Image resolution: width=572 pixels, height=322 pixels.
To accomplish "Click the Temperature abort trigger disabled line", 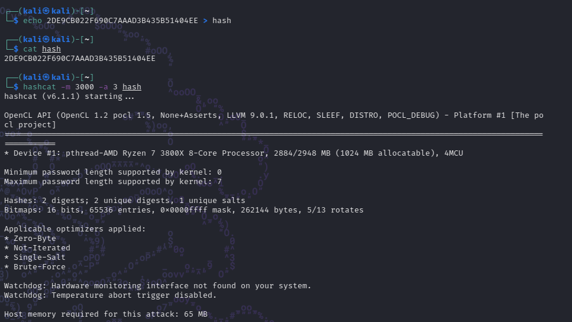I will 110,295.
